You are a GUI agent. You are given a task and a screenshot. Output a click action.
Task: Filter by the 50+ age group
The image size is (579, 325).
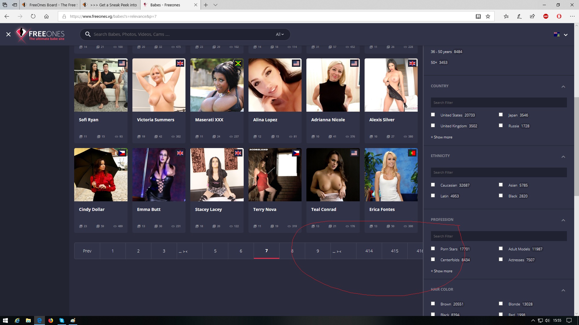(439, 63)
